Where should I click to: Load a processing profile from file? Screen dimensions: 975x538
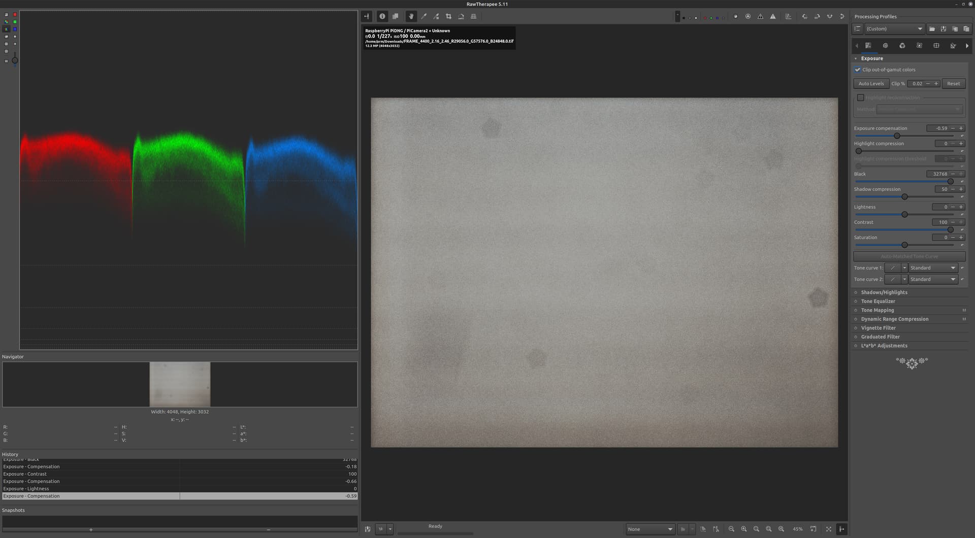click(932, 29)
